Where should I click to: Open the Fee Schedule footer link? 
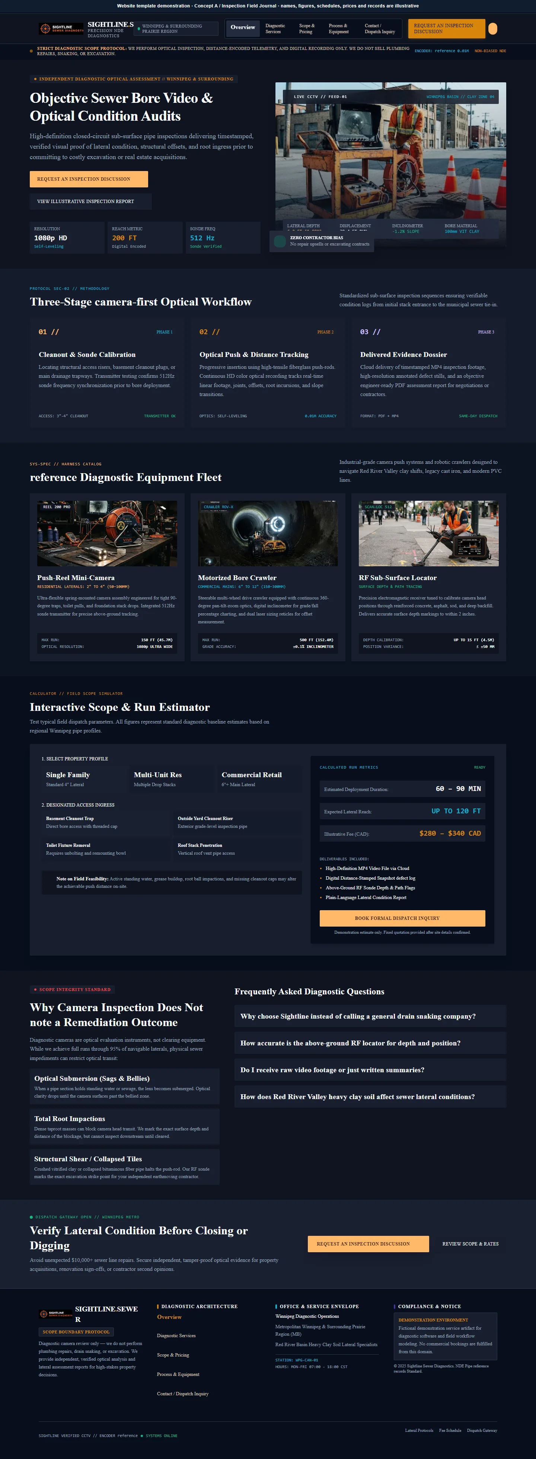point(450,1430)
